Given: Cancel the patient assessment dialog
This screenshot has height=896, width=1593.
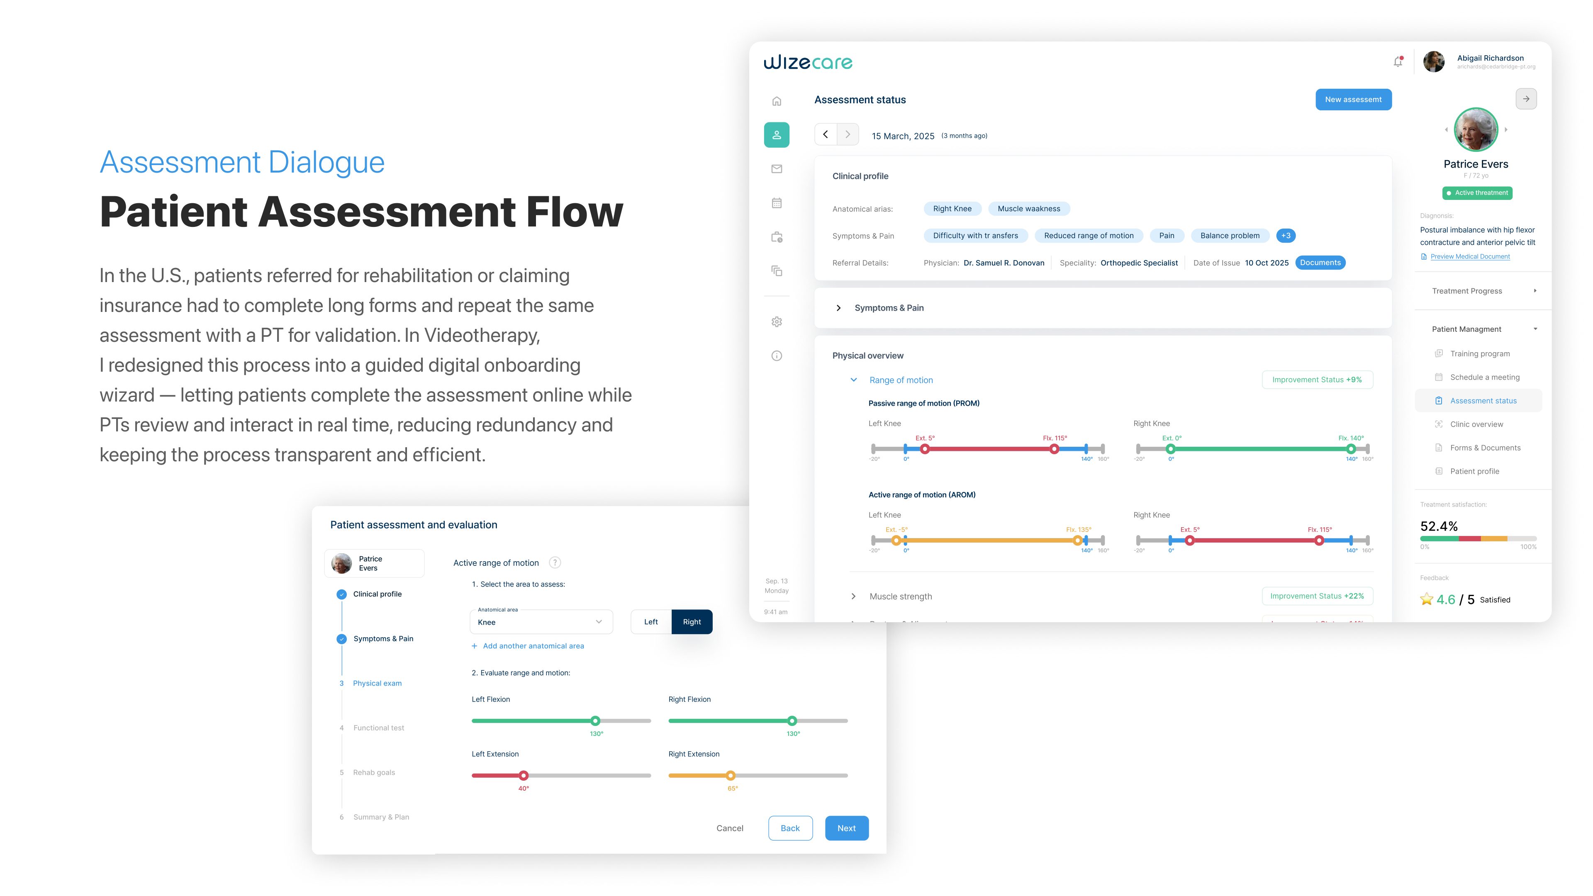Looking at the screenshot, I should click(x=730, y=828).
